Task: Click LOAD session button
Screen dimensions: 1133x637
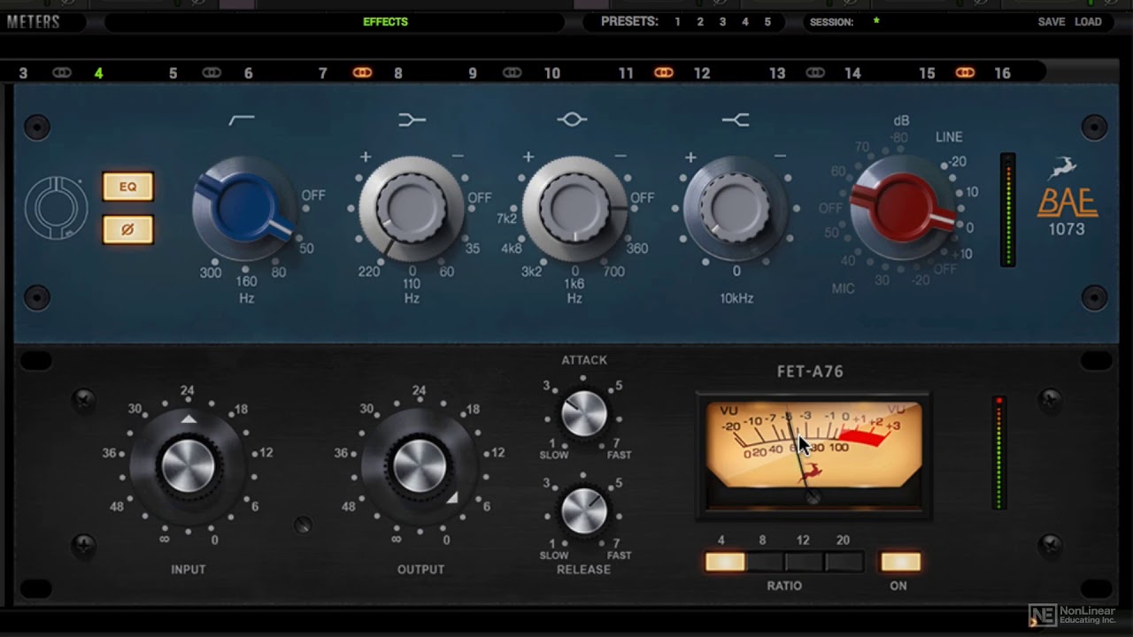Action: 1088,22
